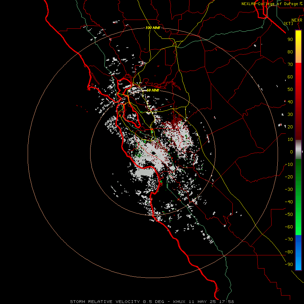Click the -30 scale value
Viewport: 304px width, 304px height.
(x=289, y=189)
